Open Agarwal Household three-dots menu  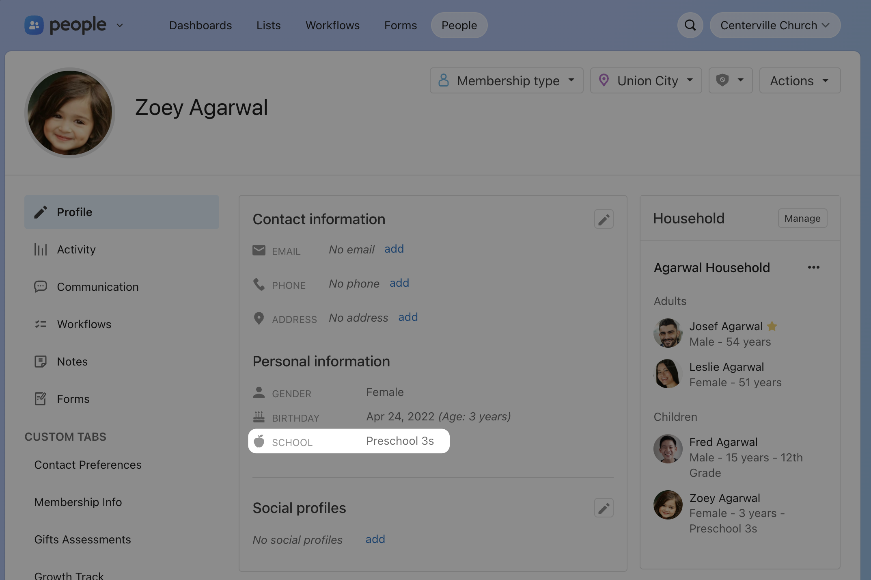click(x=813, y=267)
